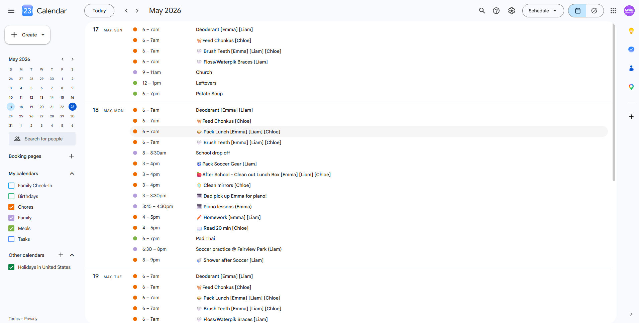Click the Get add-ons plus icon
Viewport: 639px width, 323px height.
631,117
